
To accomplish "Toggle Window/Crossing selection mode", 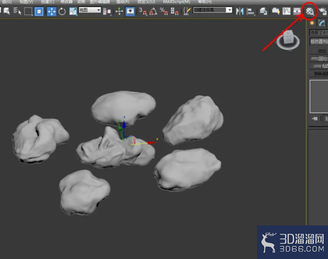I will (39, 11).
